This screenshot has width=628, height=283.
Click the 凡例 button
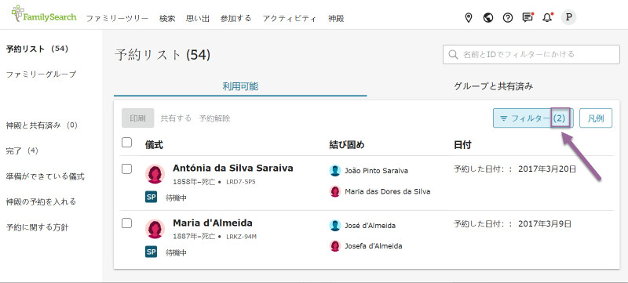tap(596, 118)
